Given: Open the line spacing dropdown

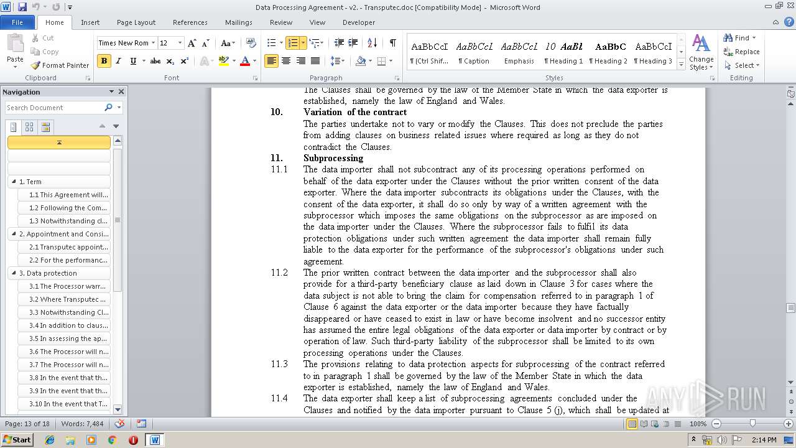Looking at the screenshot, I should pos(338,61).
